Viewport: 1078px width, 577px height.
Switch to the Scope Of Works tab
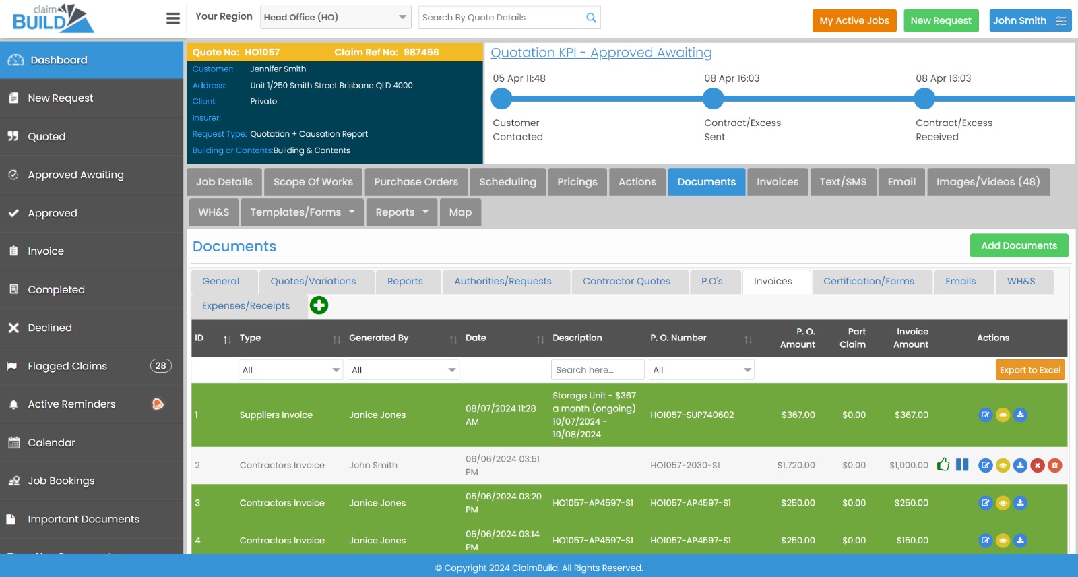coord(313,182)
